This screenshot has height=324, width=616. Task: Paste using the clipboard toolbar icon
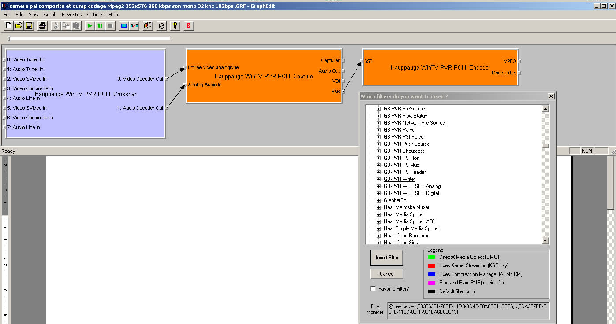point(76,26)
